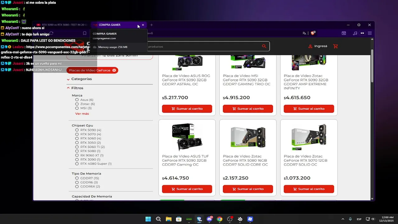Click the ESP language indicator

point(359,219)
